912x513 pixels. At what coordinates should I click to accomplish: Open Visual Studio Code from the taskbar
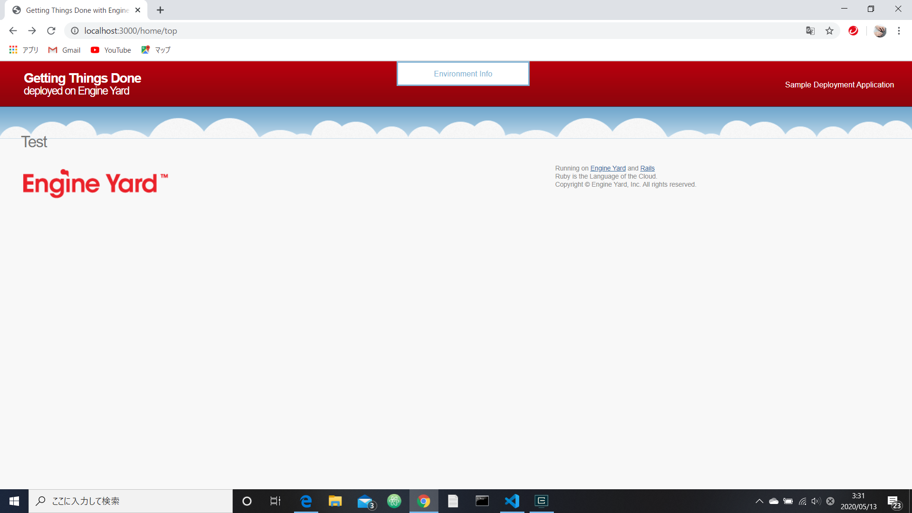[x=512, y=501]
